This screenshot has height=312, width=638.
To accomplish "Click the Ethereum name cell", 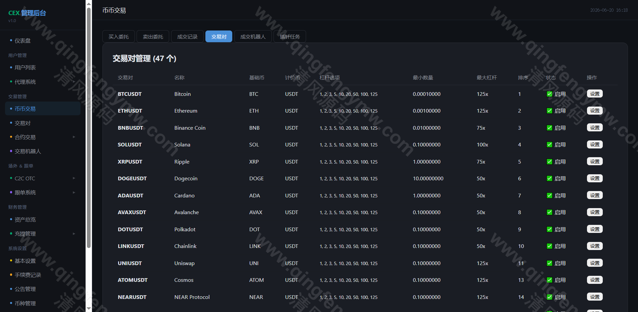I will [186, 111].
